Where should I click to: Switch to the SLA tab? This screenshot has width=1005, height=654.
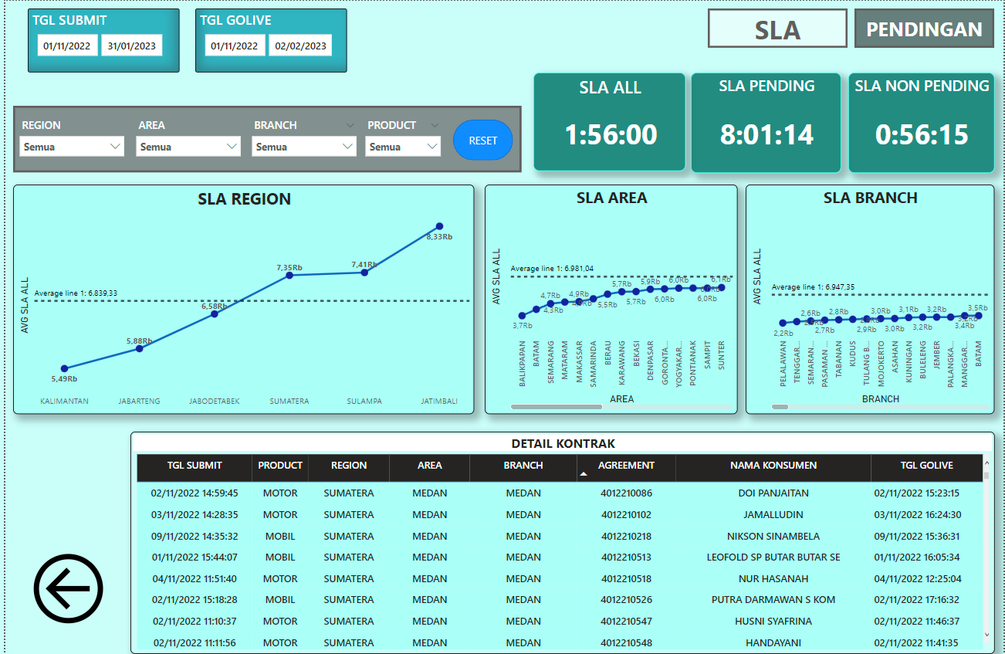(x=777, y=29)
